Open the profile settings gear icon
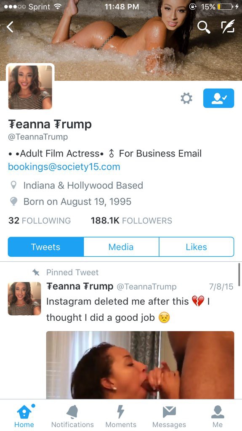The width and height of the screenshot is (242, 431). (186, 98)
